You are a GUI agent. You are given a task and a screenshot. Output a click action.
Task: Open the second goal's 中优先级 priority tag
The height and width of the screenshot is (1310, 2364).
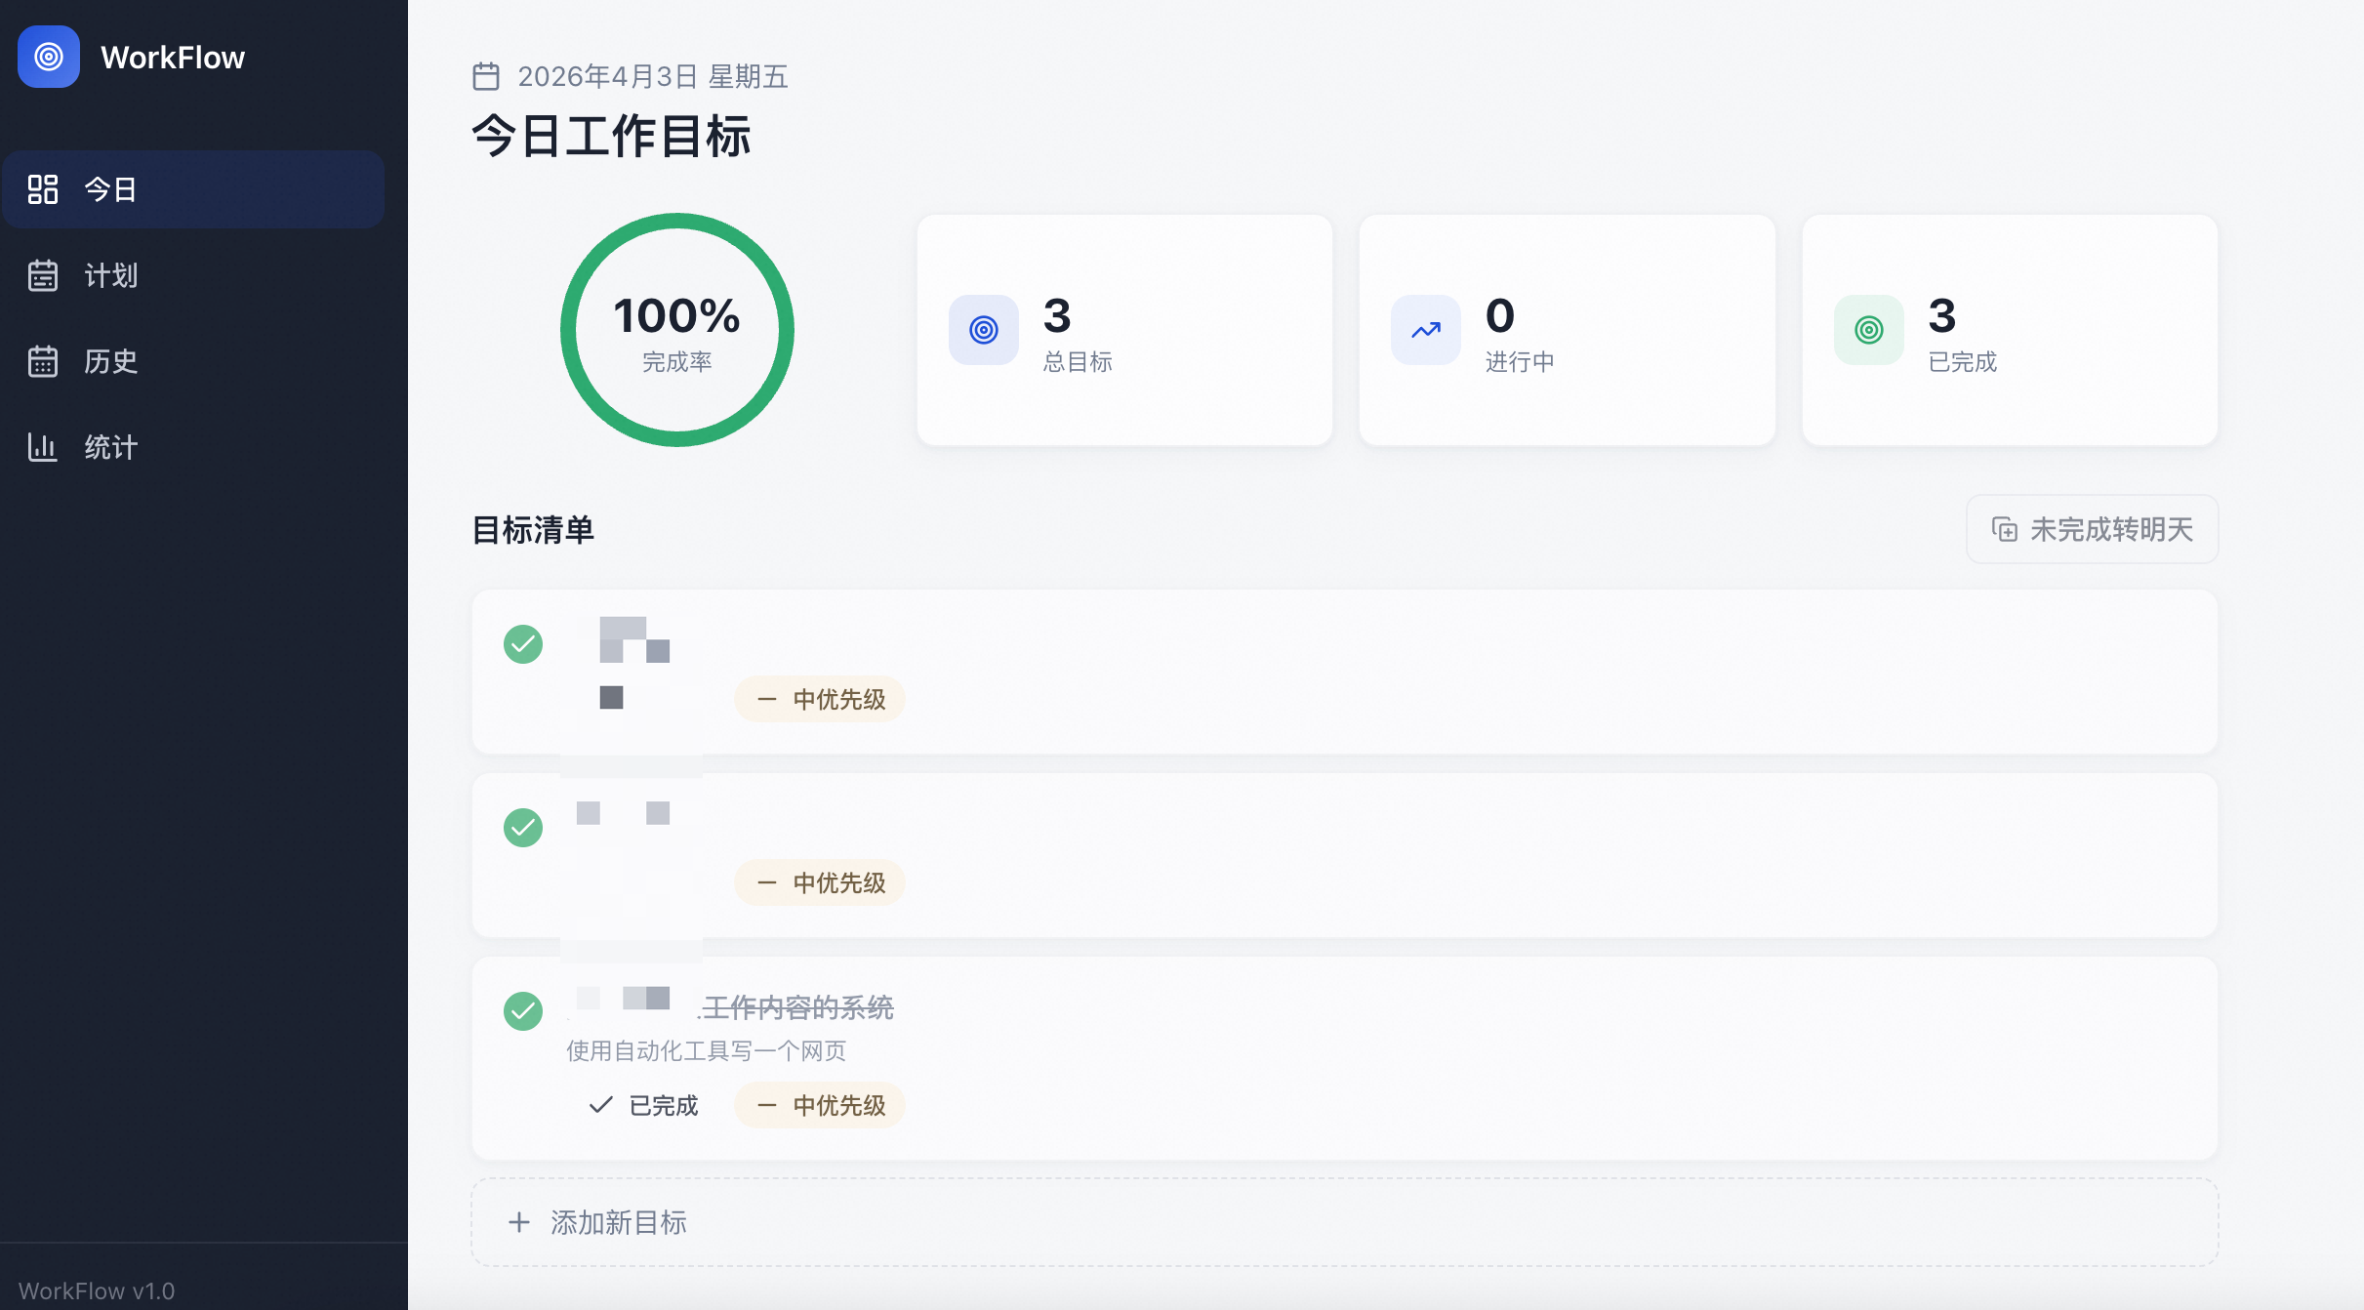[820, 882]
